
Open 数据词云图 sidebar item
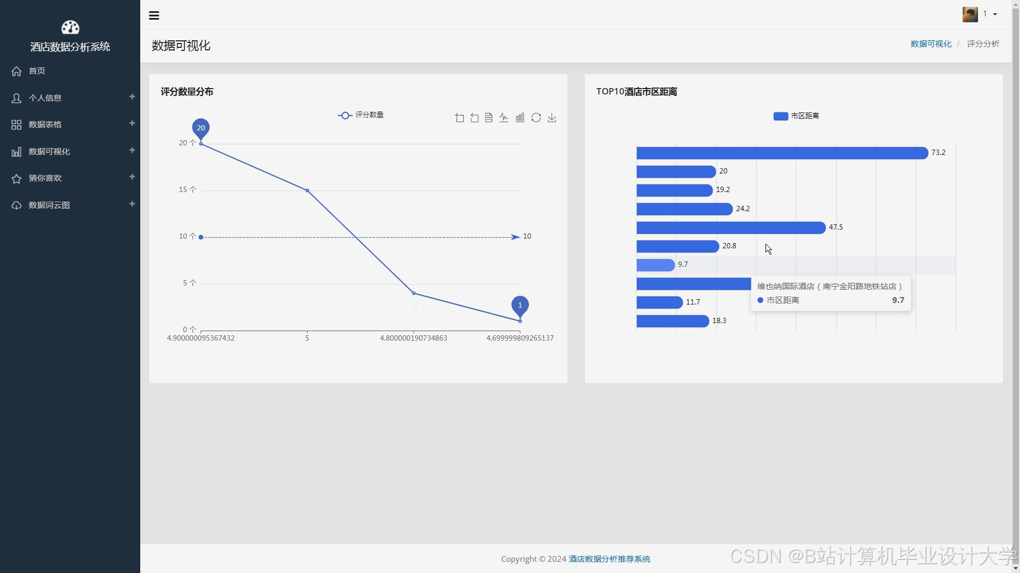(49, 205)
